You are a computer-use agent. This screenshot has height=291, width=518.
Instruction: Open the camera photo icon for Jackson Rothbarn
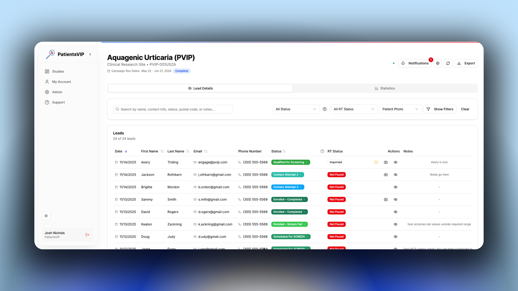(x=386, y=175)
